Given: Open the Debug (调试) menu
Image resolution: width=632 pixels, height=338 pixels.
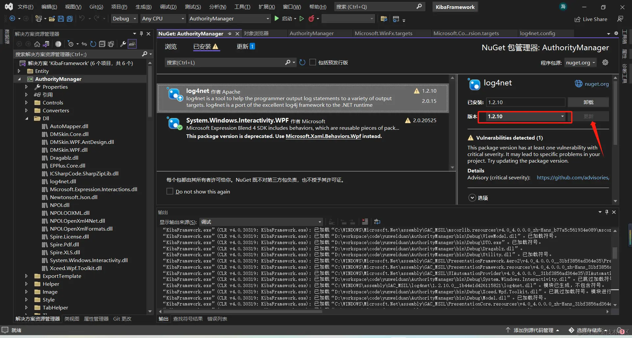Looking at the screenshot, I should pos(168,7).
